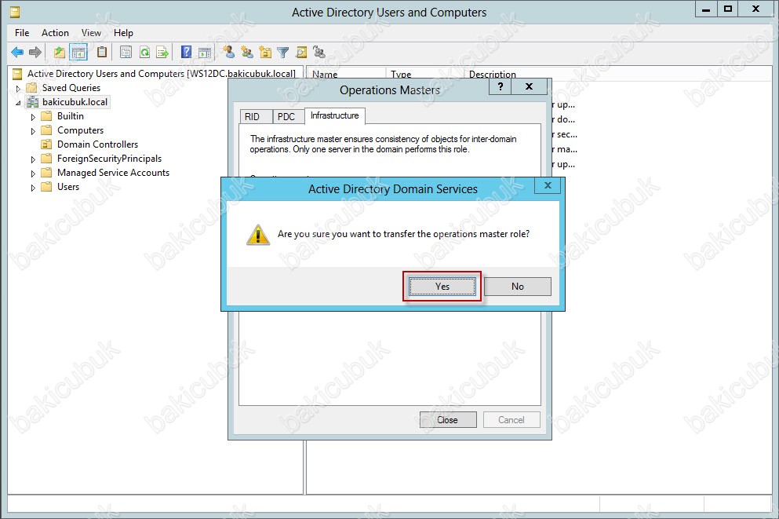Viewport: 779px width, 519px height.
Task: Open the Action menu
Action: pyautogui.click(x=55, y=33)
